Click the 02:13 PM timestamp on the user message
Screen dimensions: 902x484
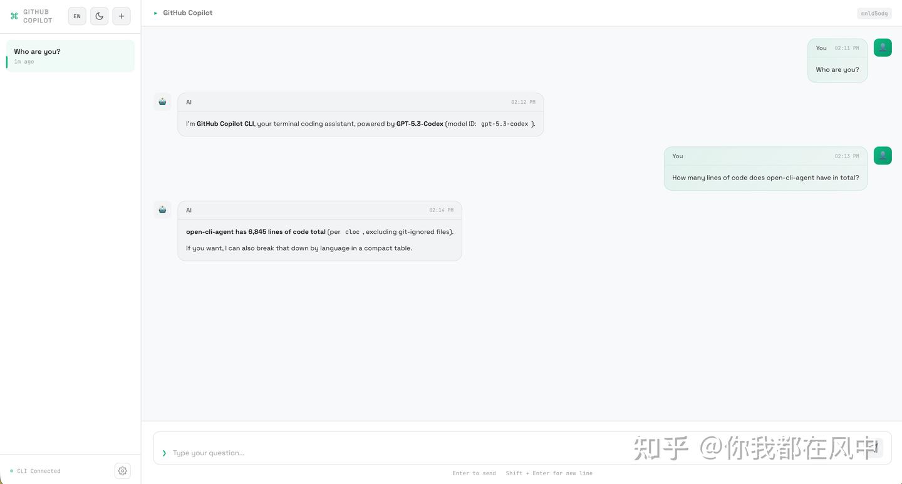pyautogui.click(x=847, y=156)
